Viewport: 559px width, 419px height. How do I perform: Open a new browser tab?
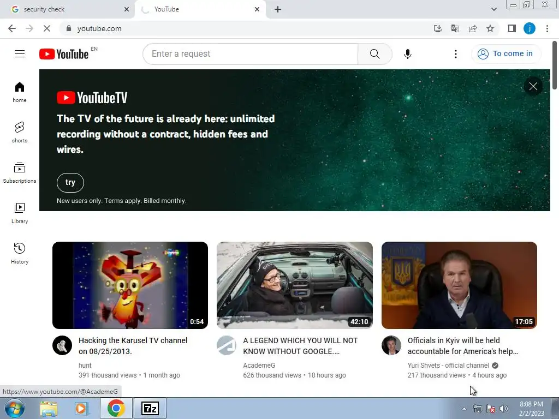278,9
